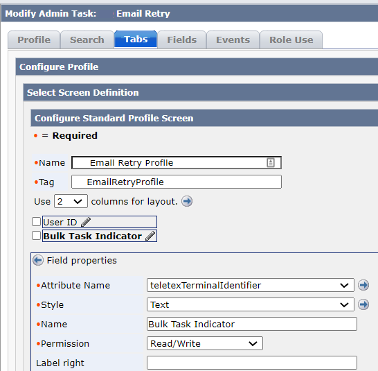
Task: Click pencil edit icon beside User ID
Action: [x=86, y=222]
